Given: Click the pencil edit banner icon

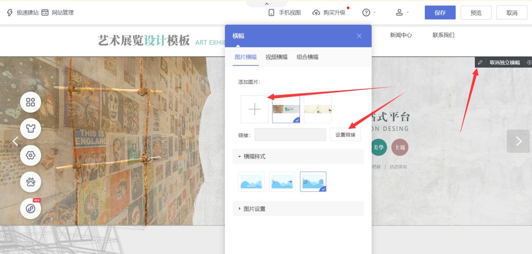Looking at the screenshot, I should [x=480, y=63].
